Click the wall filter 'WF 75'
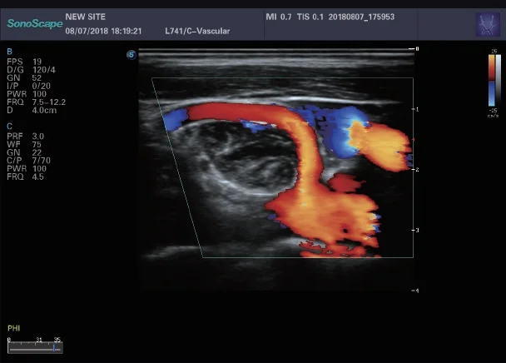 tap(24, 144)
